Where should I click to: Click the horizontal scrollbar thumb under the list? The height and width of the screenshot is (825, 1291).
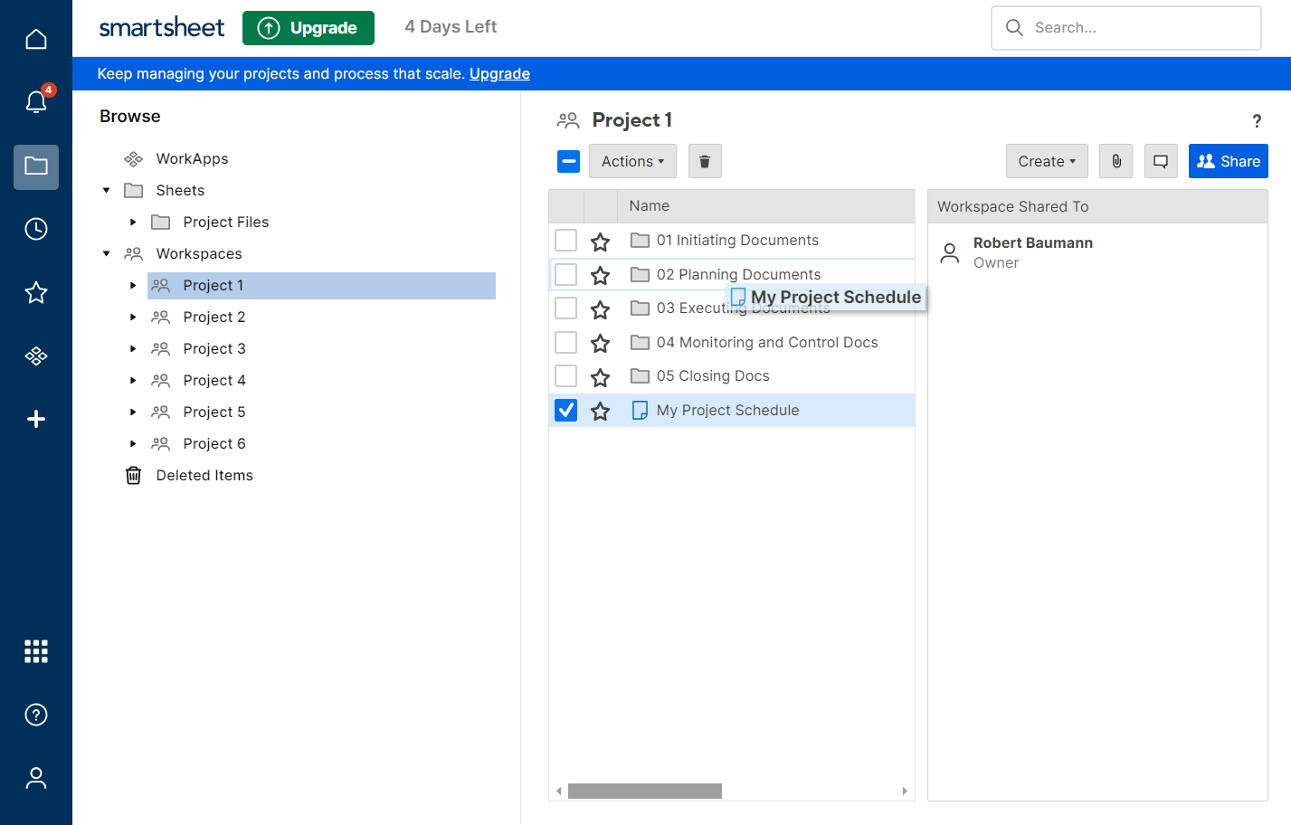(x=645, y=792)
